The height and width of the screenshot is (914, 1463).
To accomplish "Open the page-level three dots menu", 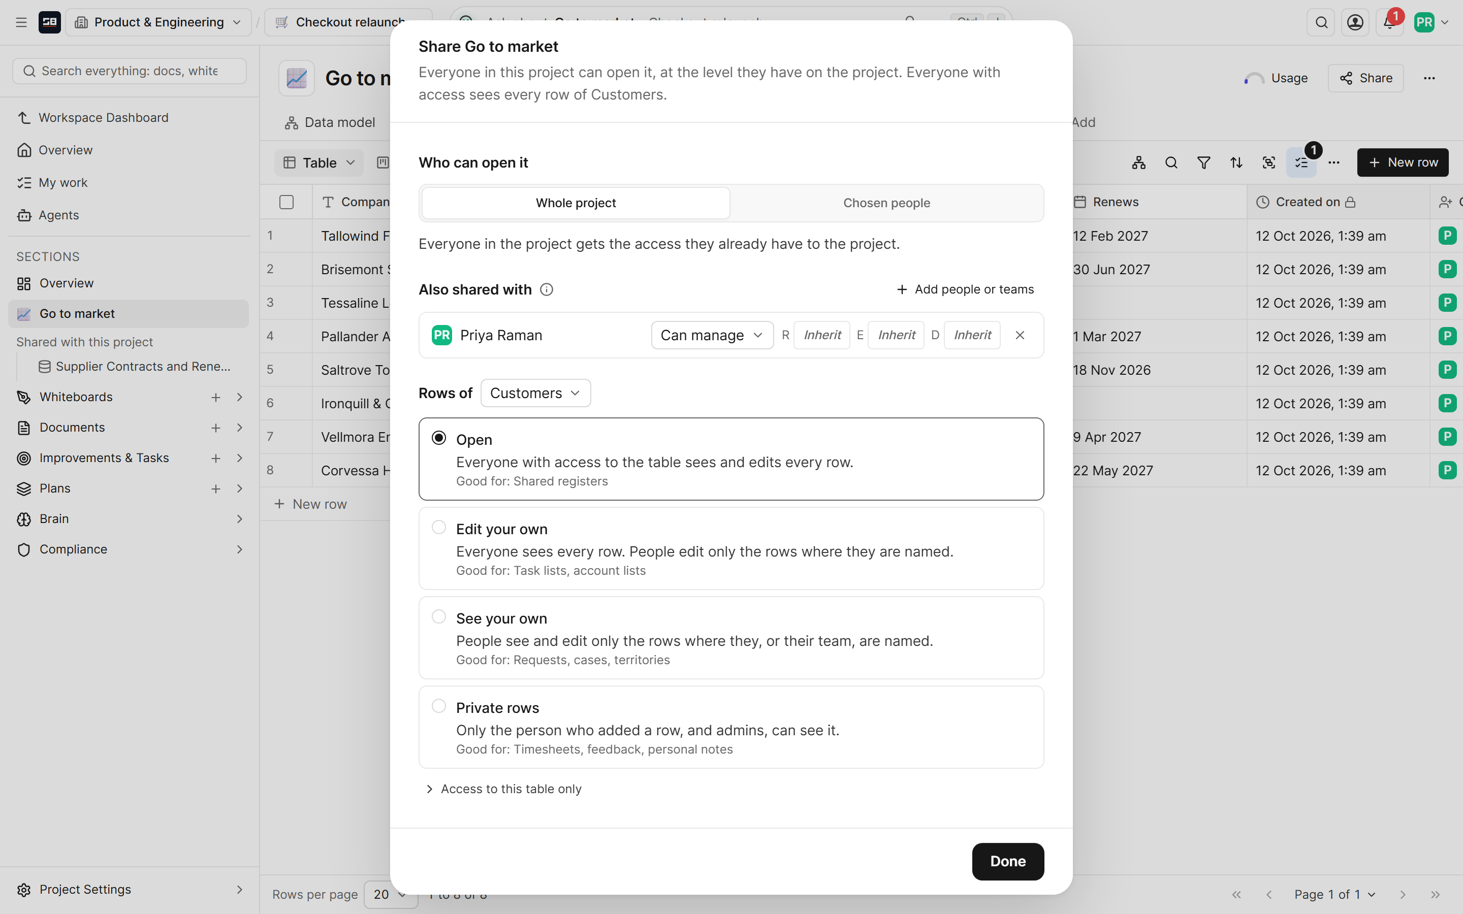I will (x=1429, y=78).
